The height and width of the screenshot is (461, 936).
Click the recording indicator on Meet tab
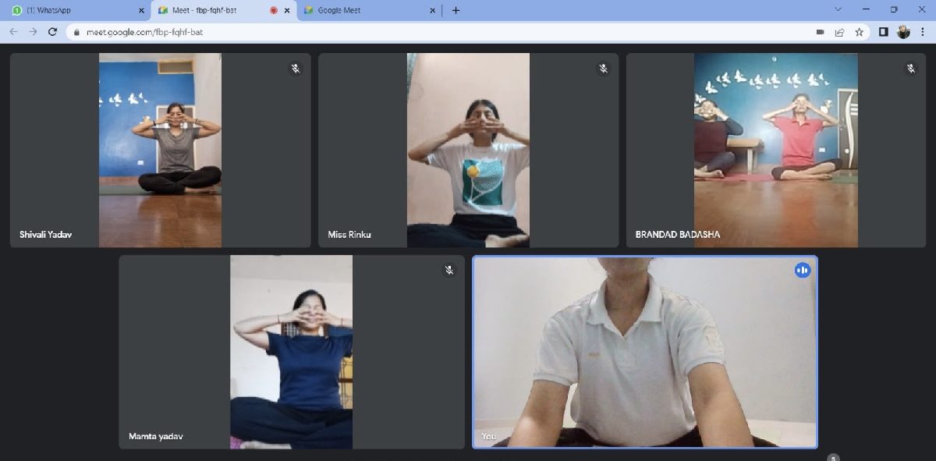pos(274,11)
